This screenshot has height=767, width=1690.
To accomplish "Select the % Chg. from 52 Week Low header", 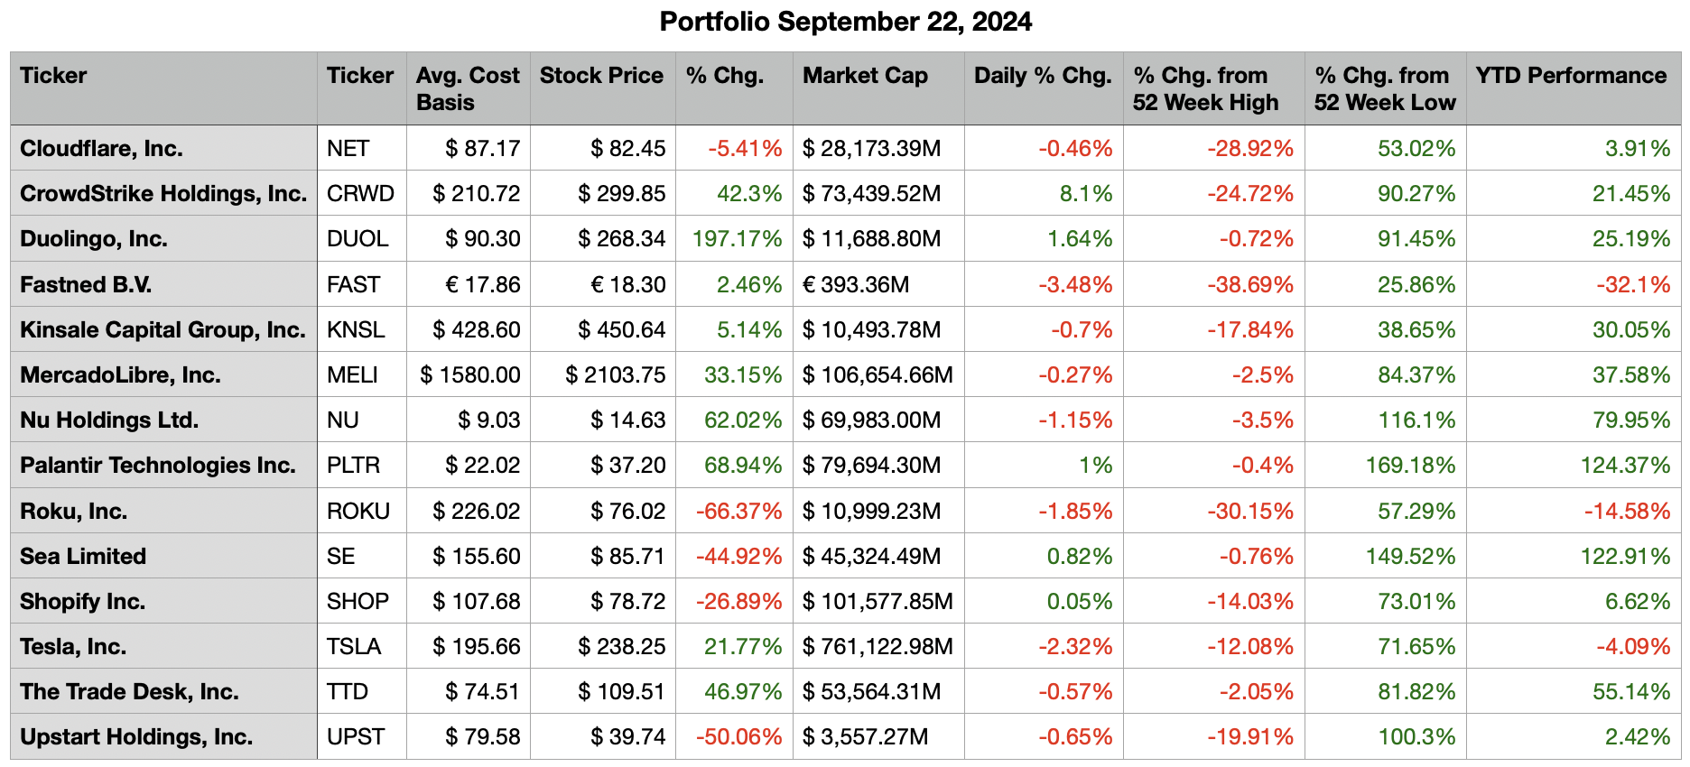I will pyautogui.click(x=1385, y=88).
